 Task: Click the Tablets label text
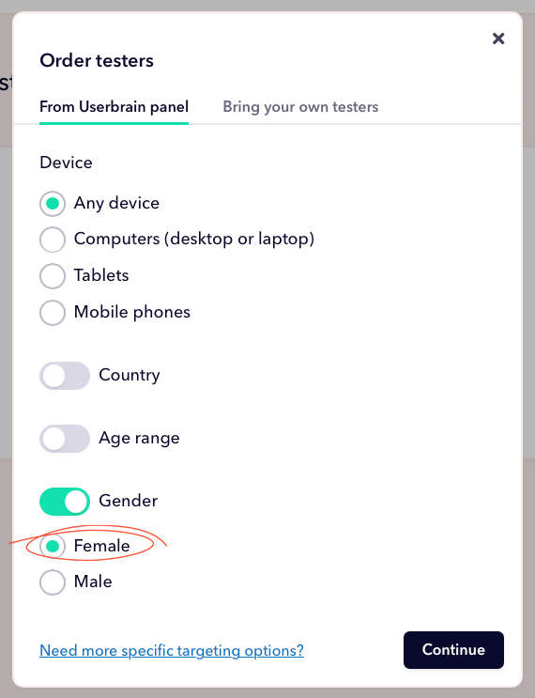[101, 275]
